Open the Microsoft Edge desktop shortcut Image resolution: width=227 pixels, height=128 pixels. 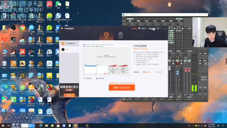(4, 90)
